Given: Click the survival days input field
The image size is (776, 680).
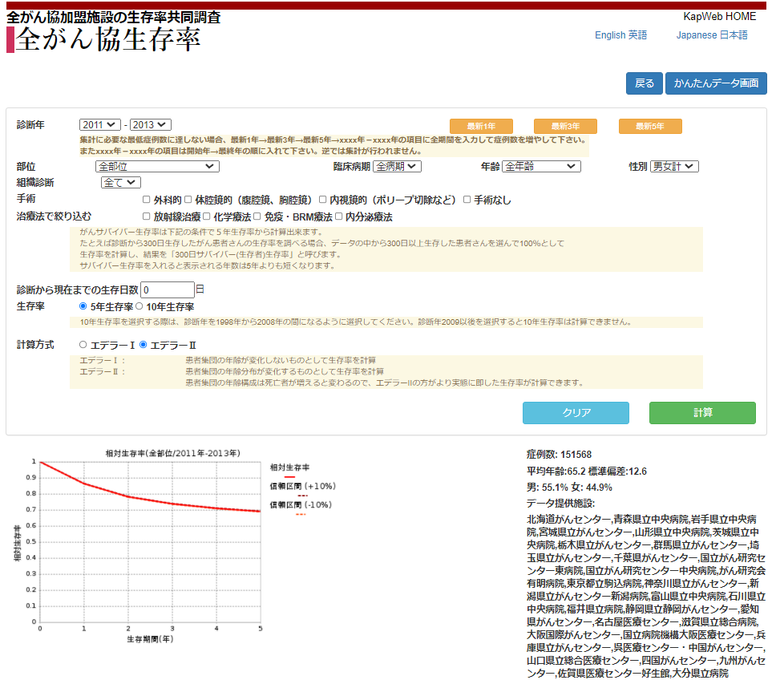Looking at the screenshot, I should (167, 289).
